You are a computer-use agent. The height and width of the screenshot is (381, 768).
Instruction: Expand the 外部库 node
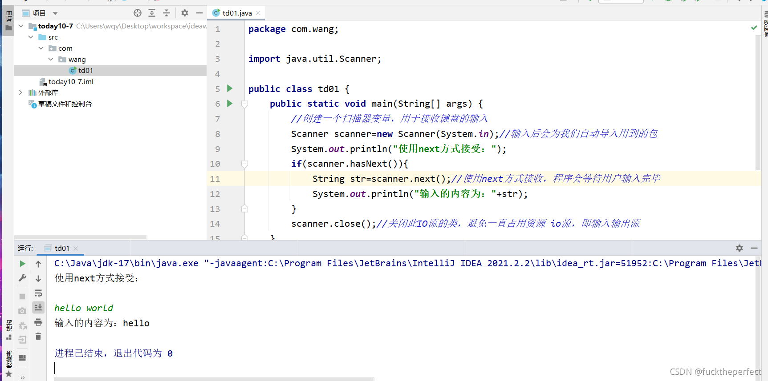(x=21, y=92)
